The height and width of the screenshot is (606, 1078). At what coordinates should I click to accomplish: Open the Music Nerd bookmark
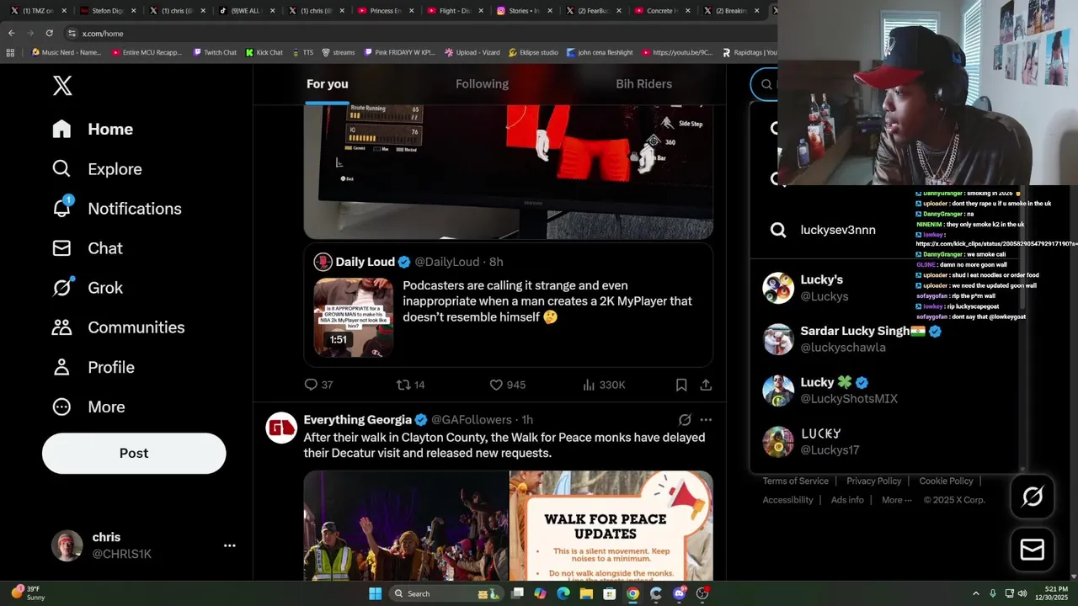click(x=67, y=52)
